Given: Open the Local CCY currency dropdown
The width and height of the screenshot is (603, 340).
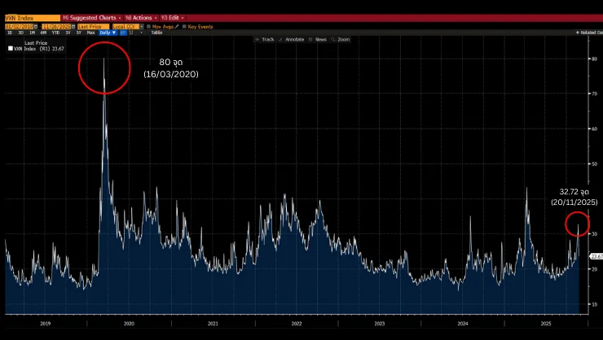Looking at the screenshot, I should pos(125,27).
